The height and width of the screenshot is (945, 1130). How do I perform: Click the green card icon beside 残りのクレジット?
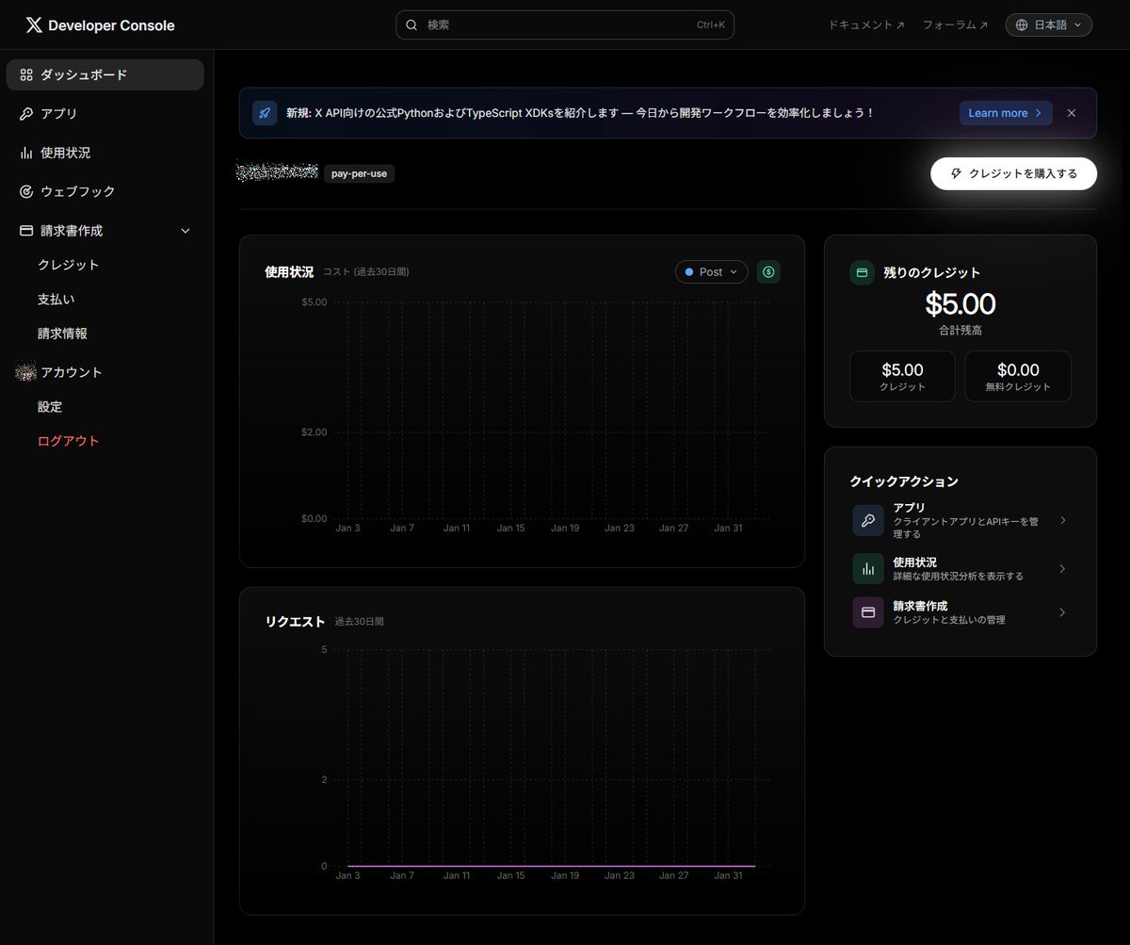pyautogui.click(x=862, y=272)
